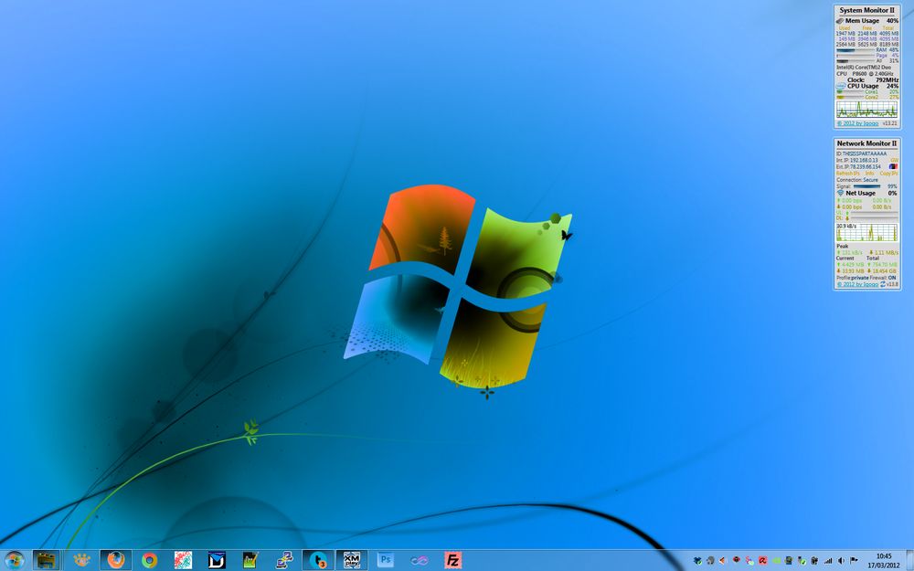Open the red-green patterned taskbar app
This screenshot has width=914, height=571.
[x=183, y=561]
